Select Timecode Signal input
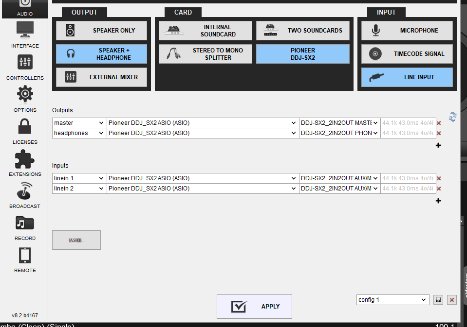Screen dimensions: 467x327 coord(407,54)
